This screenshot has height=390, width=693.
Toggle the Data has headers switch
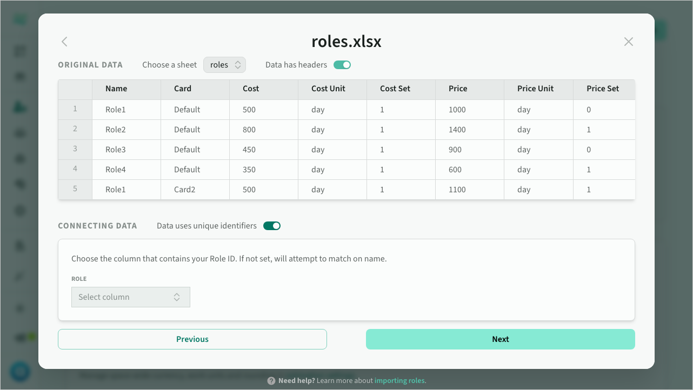(342, 65)
